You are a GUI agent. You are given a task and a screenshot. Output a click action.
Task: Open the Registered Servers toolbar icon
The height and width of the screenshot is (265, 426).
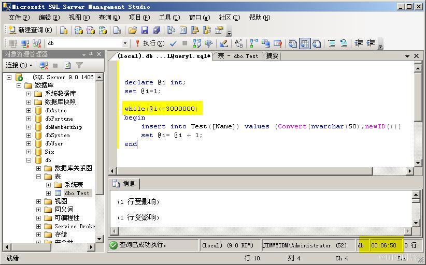click(x=171, y=30)
